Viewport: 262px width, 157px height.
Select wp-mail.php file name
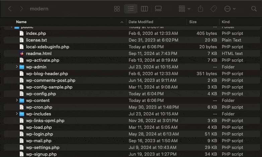tap(39, 141)
